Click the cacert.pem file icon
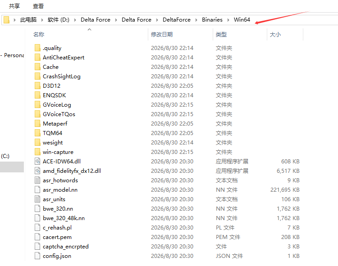This screenshot has width=338, height=266. [x=37, y=237]
